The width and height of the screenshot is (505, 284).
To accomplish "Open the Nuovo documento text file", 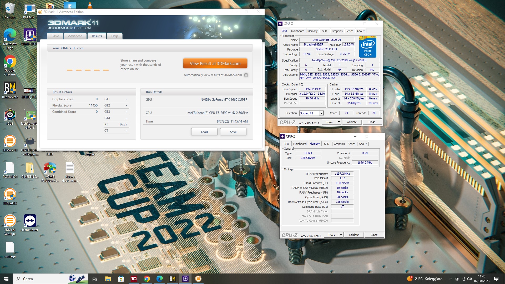I will pos(70,172).
